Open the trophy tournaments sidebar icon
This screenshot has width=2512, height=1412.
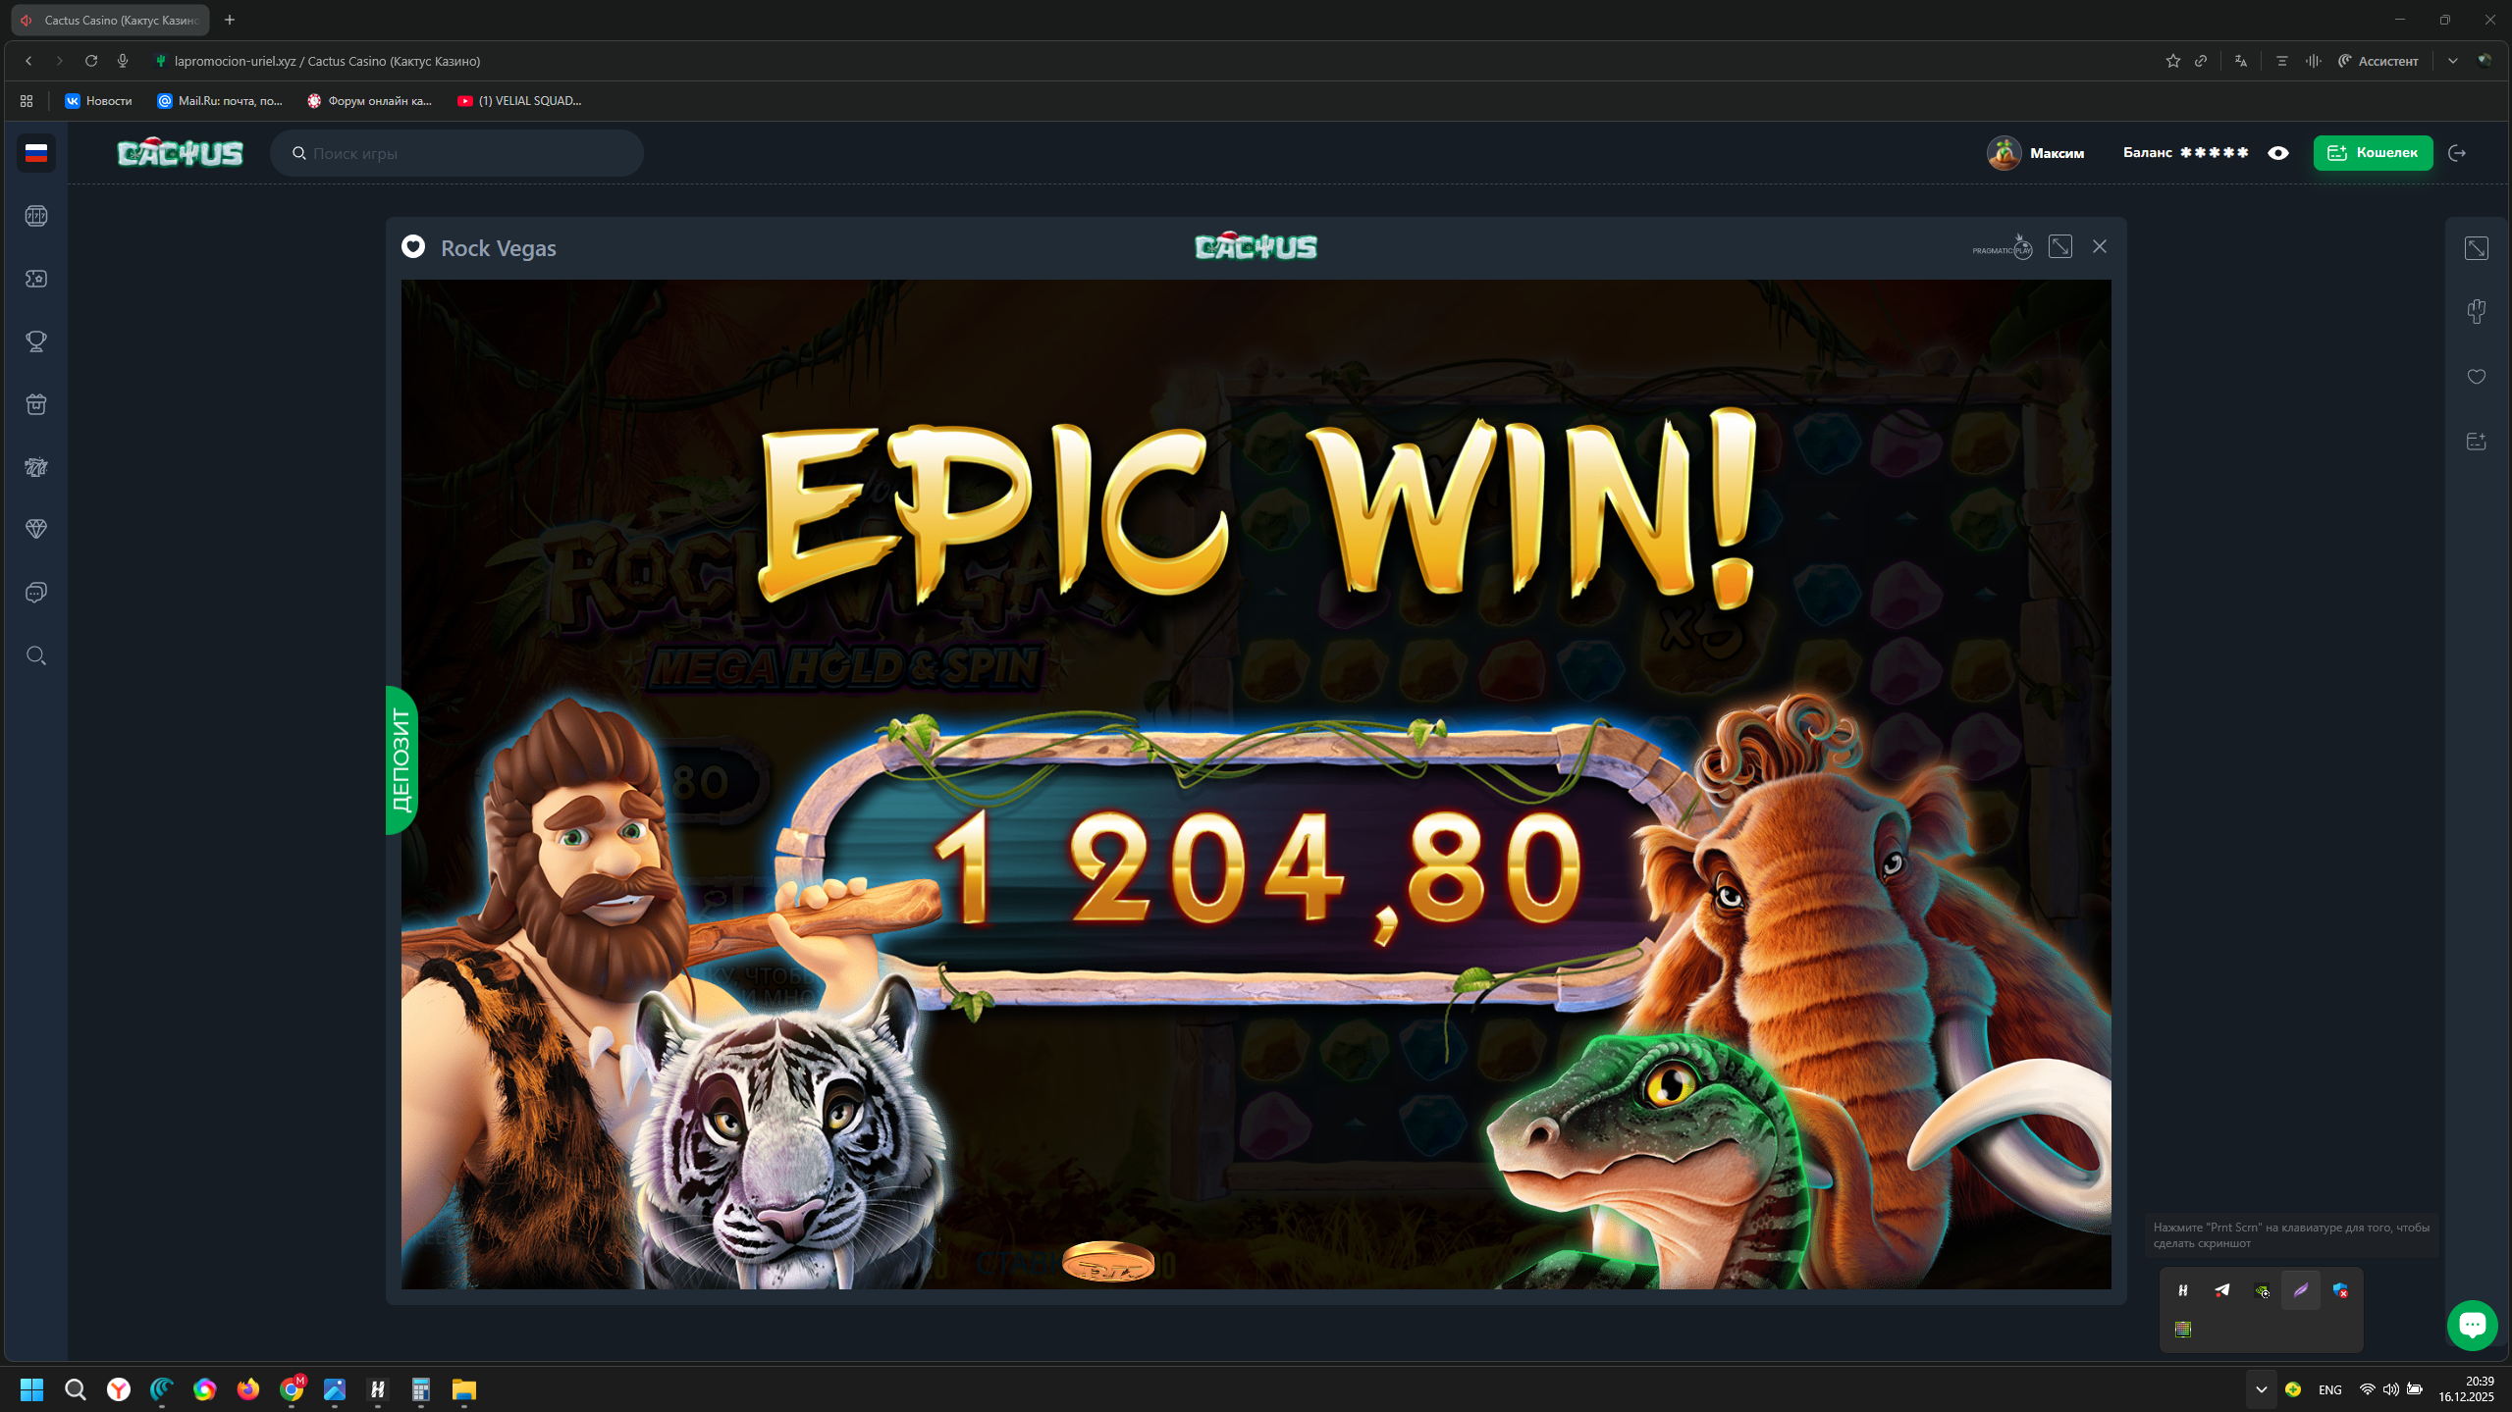pos(36,341)
